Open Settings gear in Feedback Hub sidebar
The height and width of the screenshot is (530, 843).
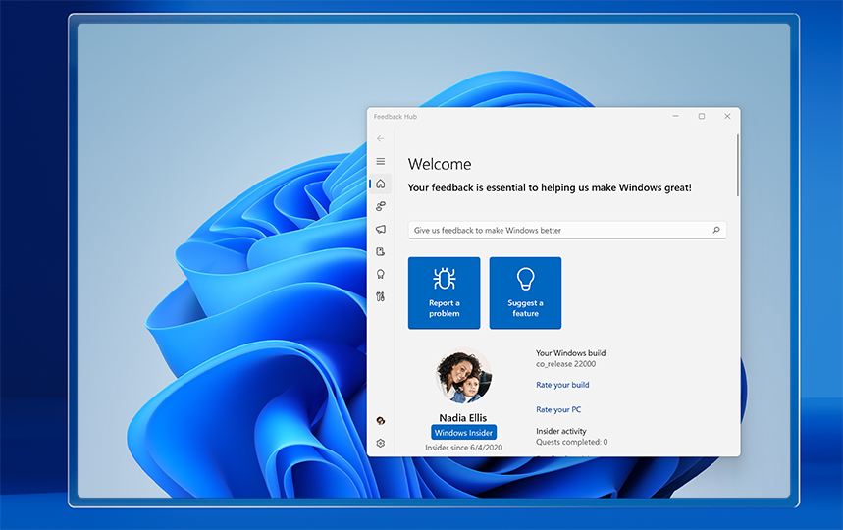(381, 443)
